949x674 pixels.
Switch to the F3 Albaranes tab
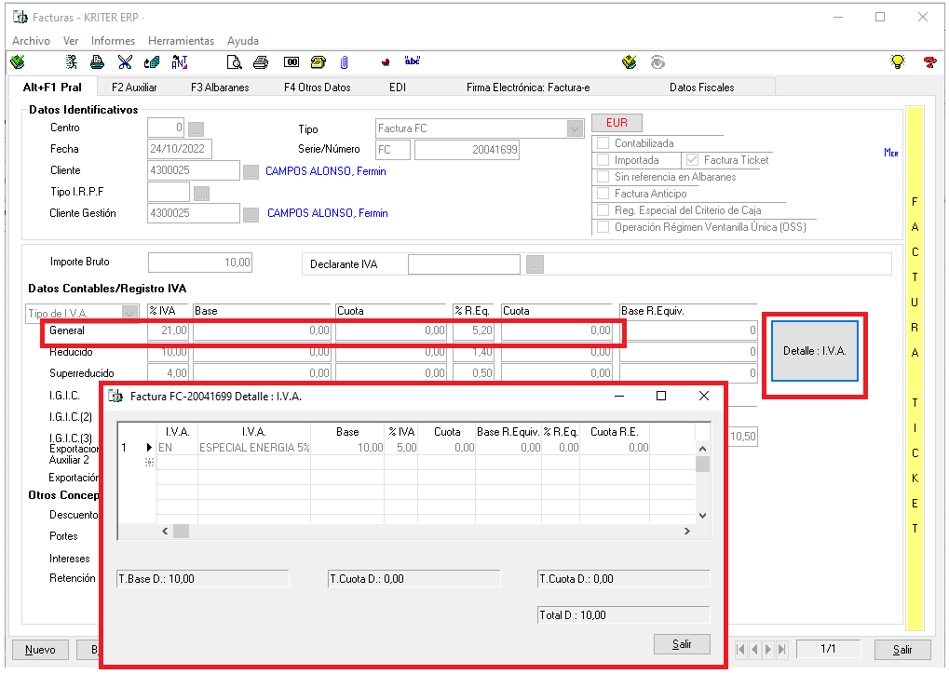(x=220, y=88)
